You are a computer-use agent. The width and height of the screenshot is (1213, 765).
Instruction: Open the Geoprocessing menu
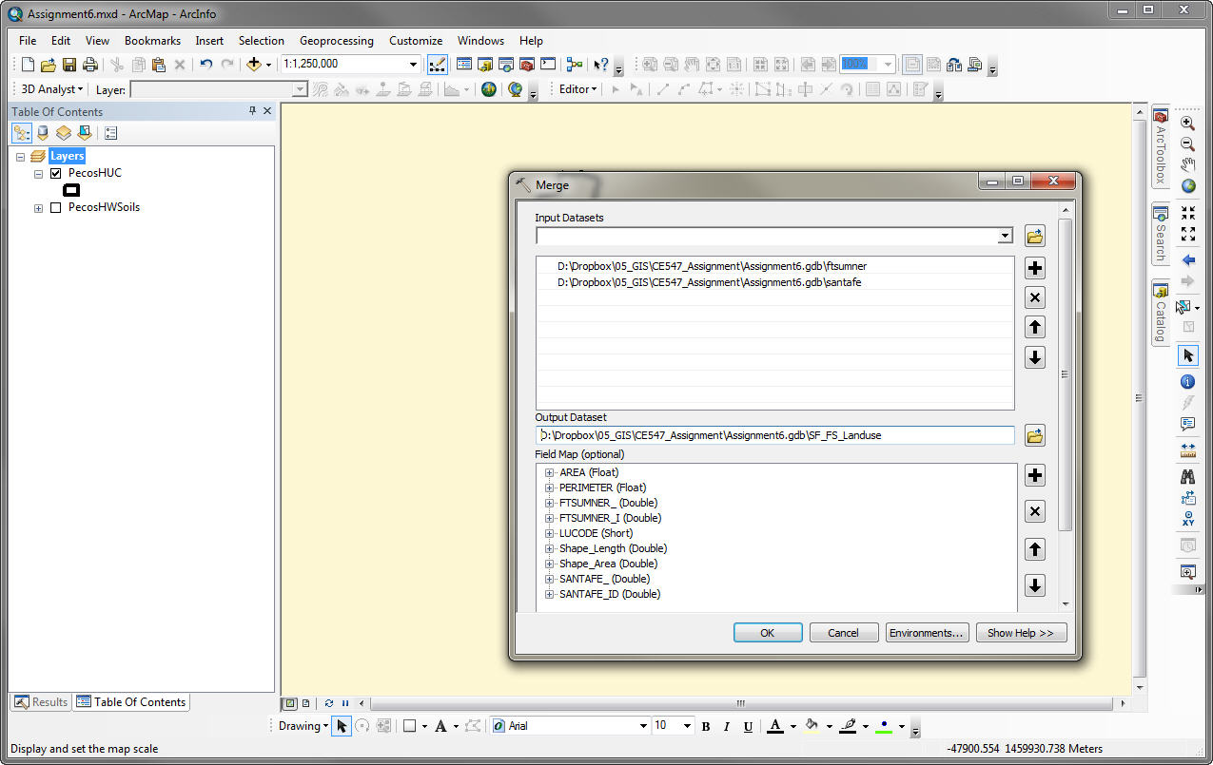[336, 41]
